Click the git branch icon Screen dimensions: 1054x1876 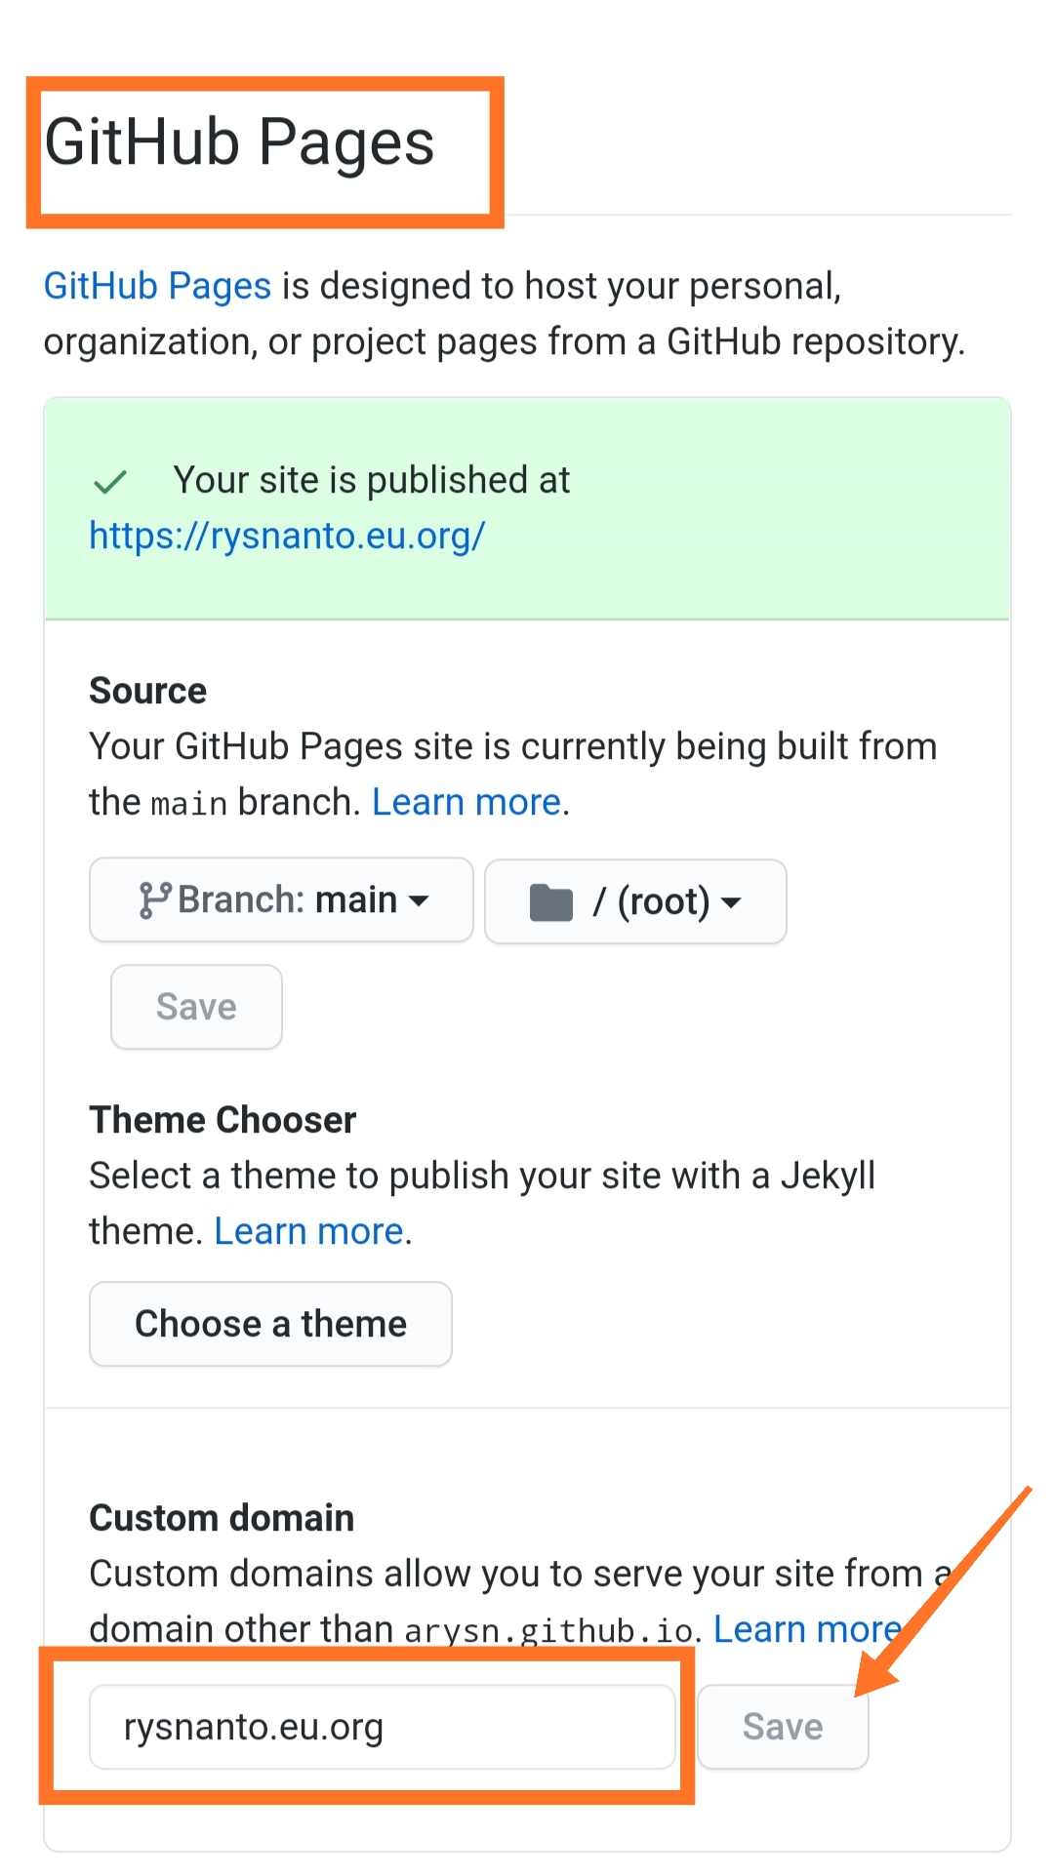click(154, 899)
